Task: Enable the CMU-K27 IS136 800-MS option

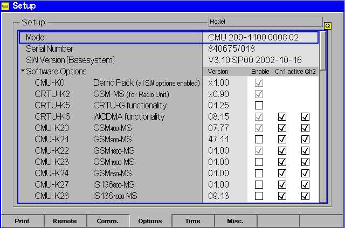Action: coord(259,185)
